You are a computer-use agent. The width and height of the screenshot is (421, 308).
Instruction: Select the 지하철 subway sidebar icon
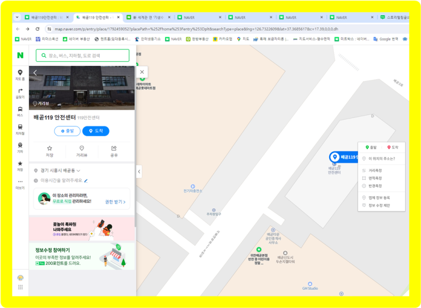point(20,129)
